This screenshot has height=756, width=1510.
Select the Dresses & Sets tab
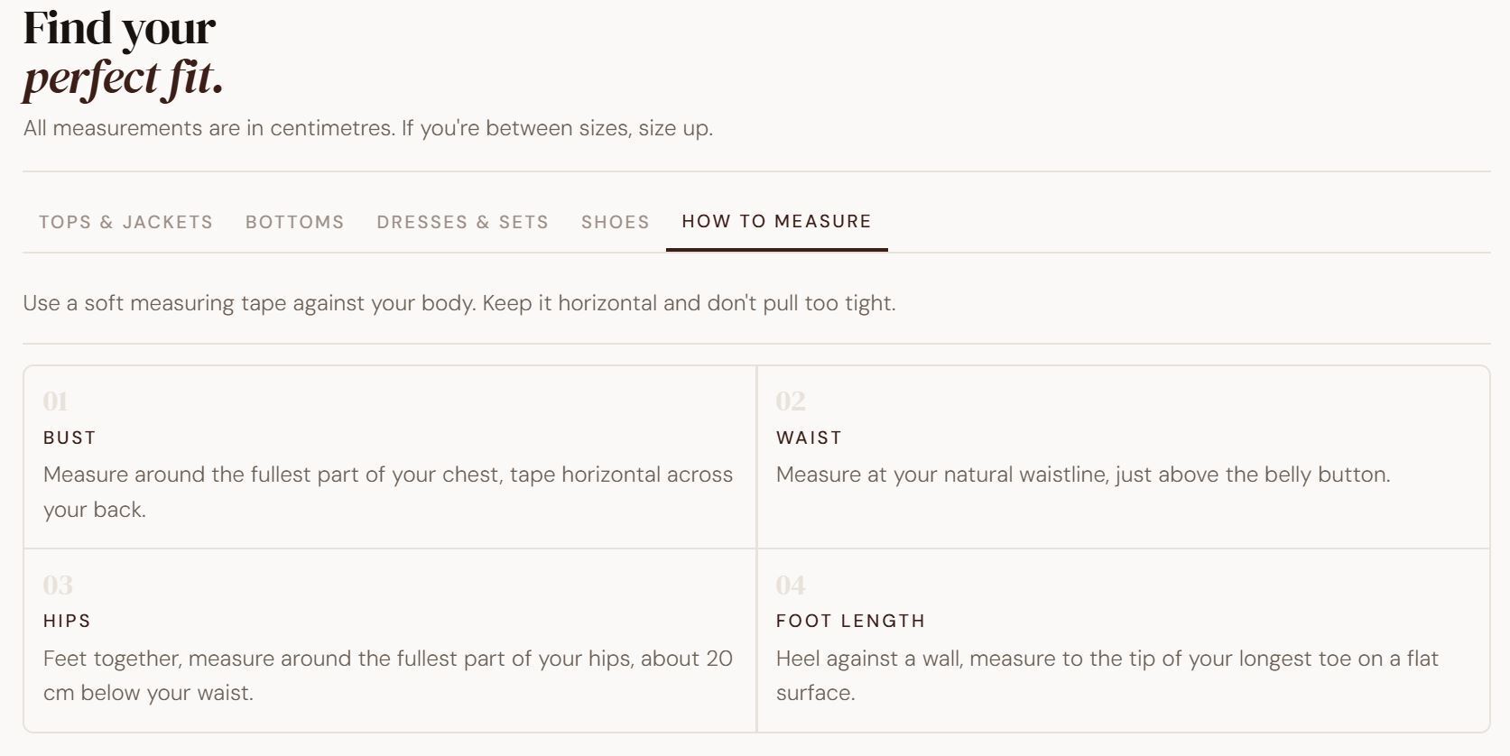[462, 222]
